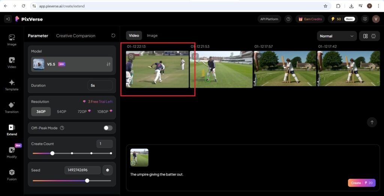Open the 5s Duration dropdown
Image resolution: width=384 pixels, height=196 pixels.
click(x=100, y=85)
